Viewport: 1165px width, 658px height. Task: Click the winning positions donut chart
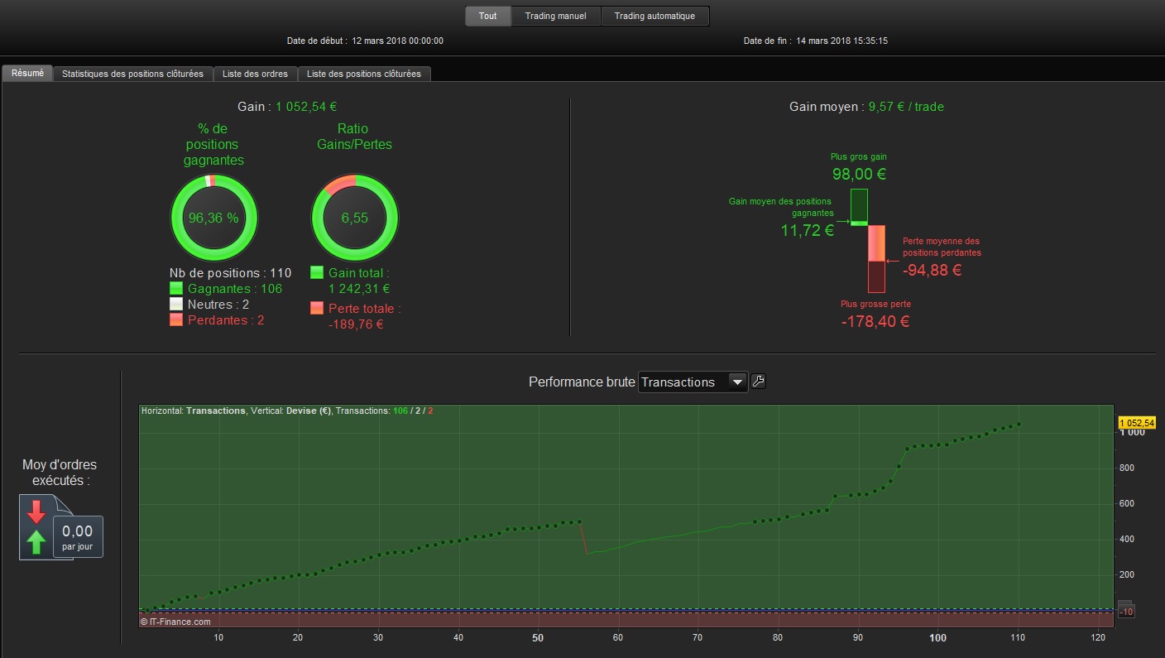213,219
